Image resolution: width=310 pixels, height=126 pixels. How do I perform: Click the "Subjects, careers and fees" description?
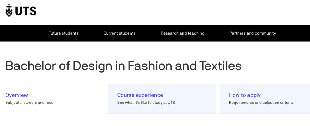pos(29,103)
